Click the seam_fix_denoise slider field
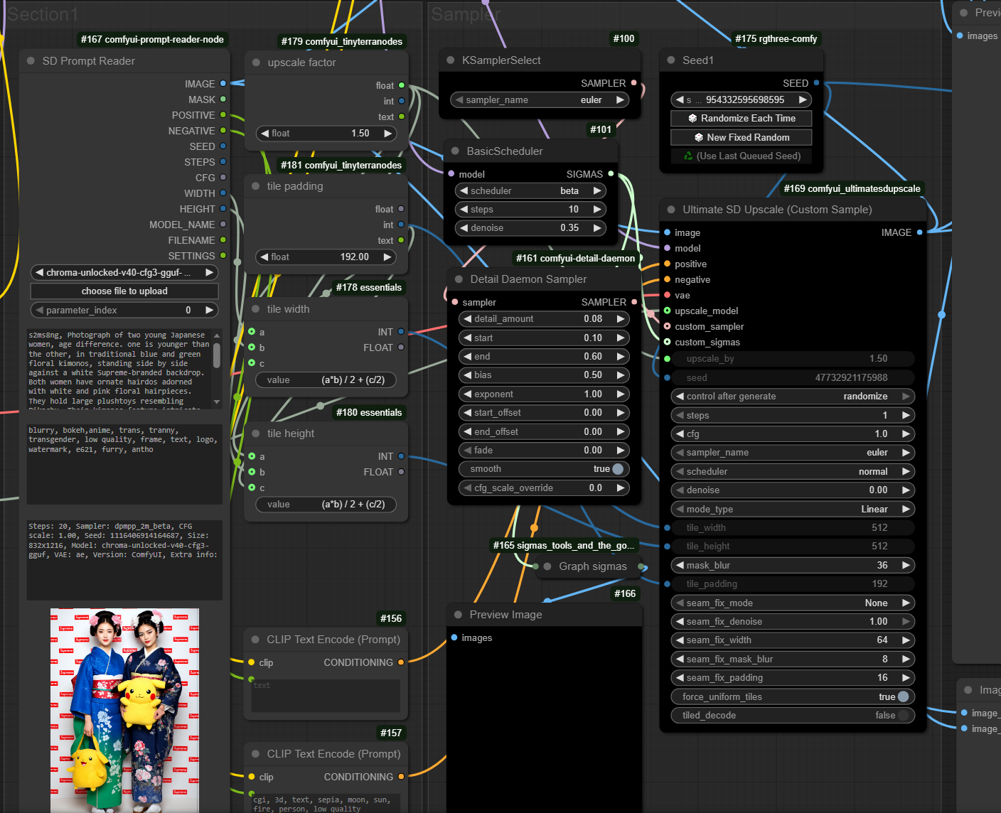Screen dimensions: 1001x813 click(x=793, y=622)
